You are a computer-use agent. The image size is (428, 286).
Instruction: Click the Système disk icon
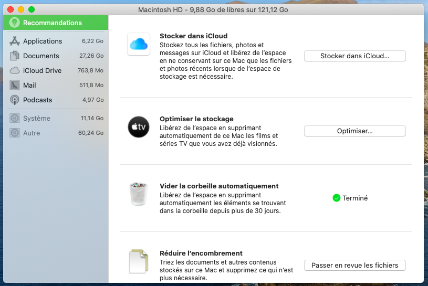pyautogui.click(x=15, y=118)
